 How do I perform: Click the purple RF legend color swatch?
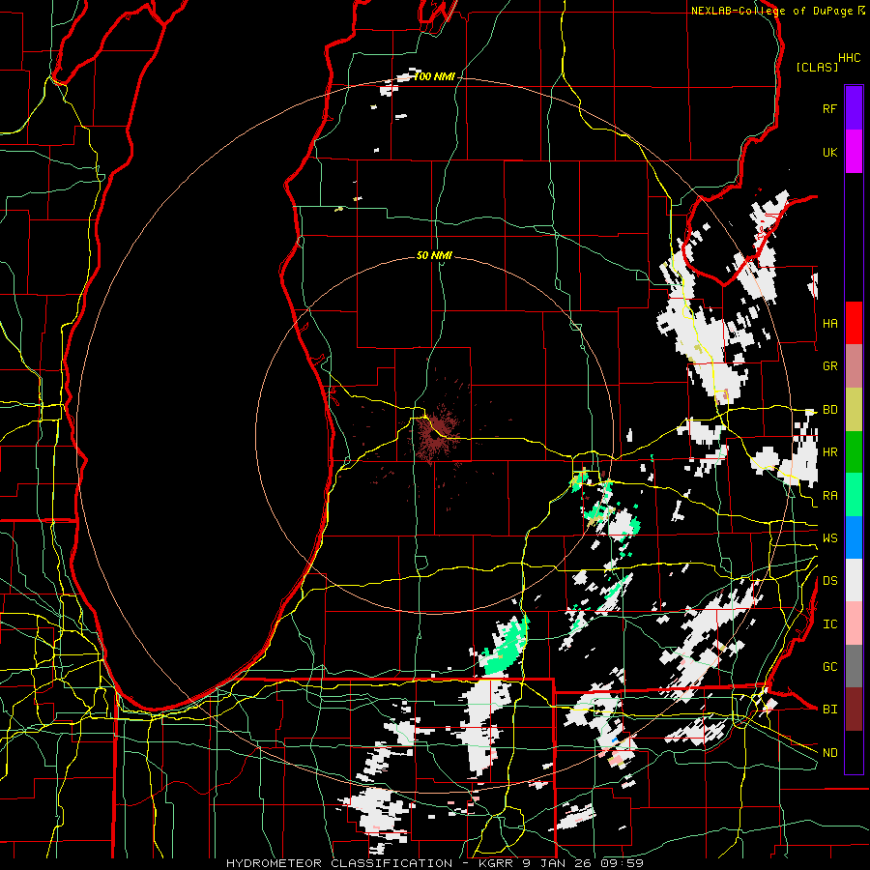854,108
